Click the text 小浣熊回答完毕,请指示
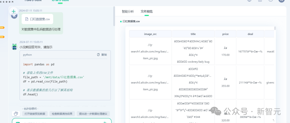 pyautogui.click(x=36, y=47)
